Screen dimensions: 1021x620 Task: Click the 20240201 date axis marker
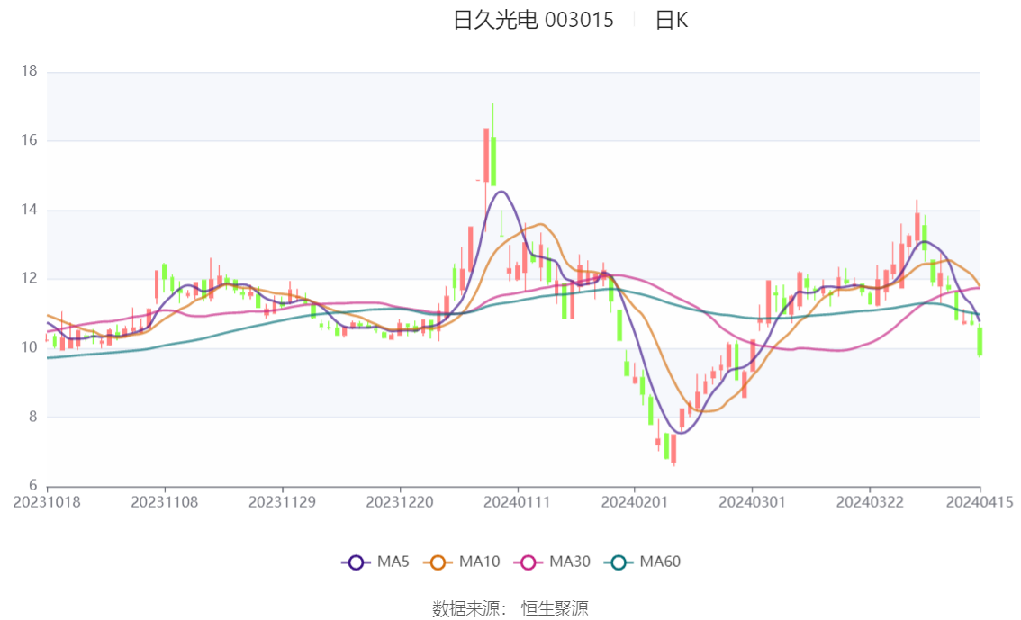[635, 502]
